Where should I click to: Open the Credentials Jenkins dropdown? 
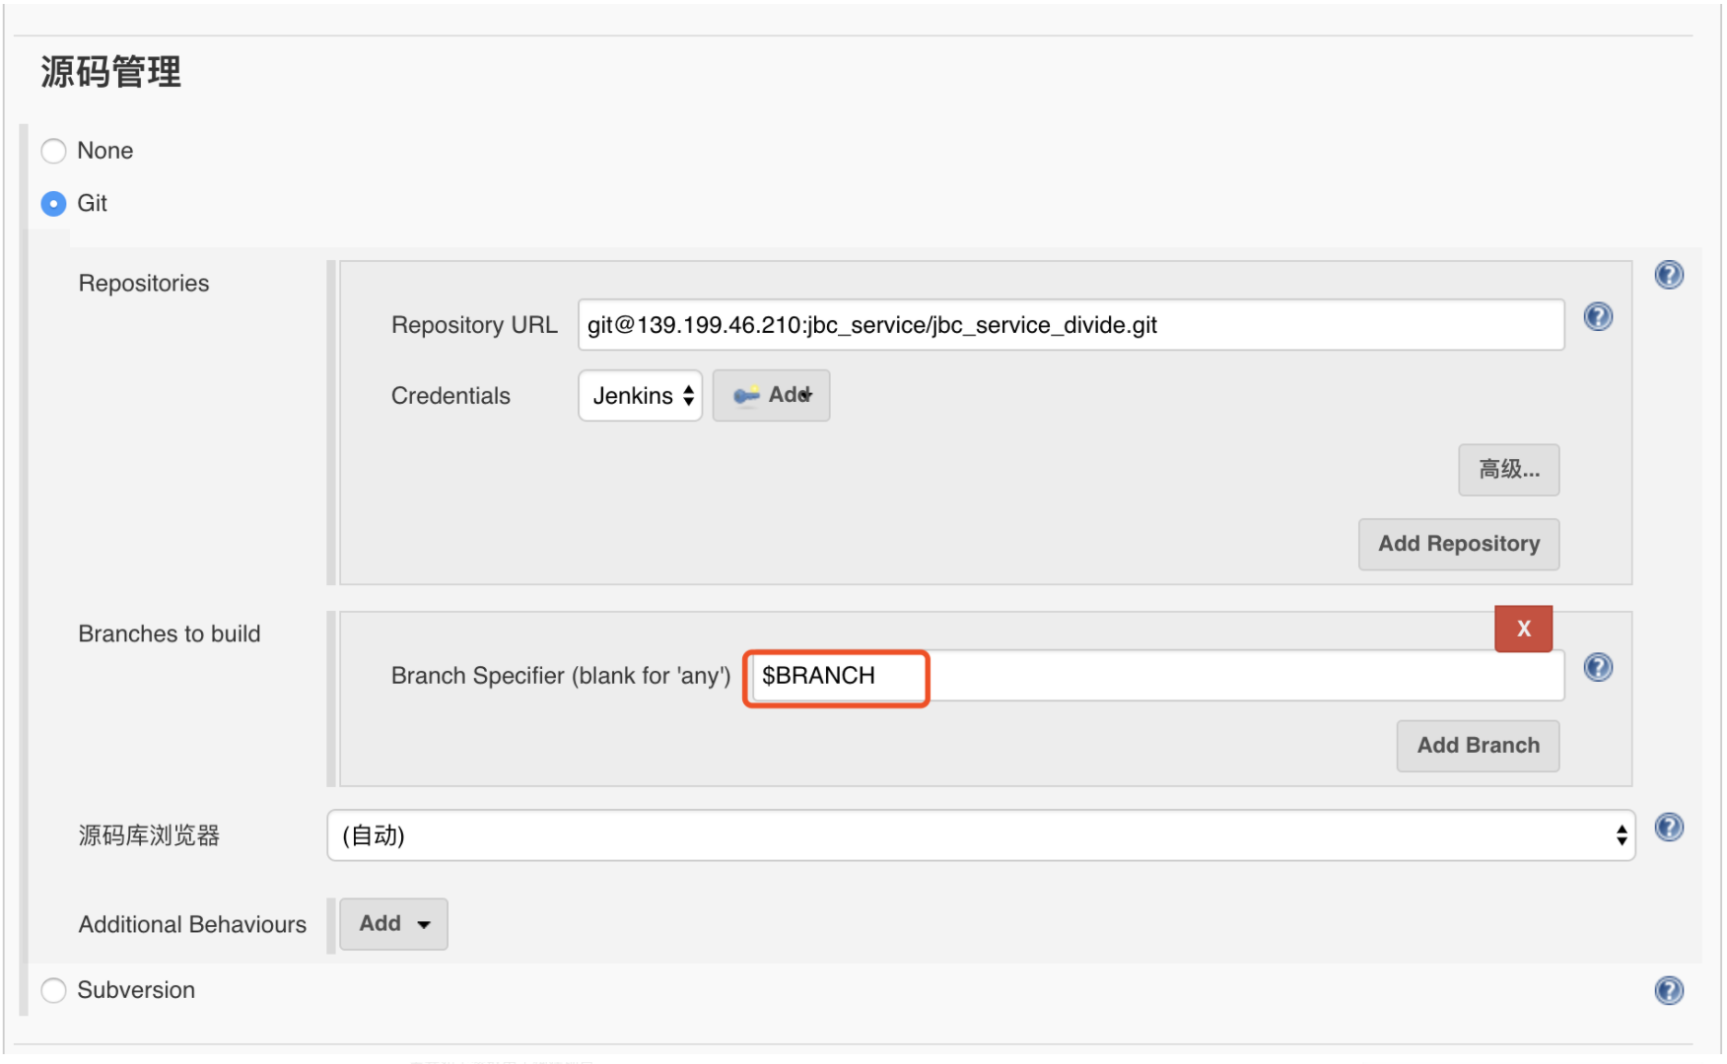coord(640,395)
